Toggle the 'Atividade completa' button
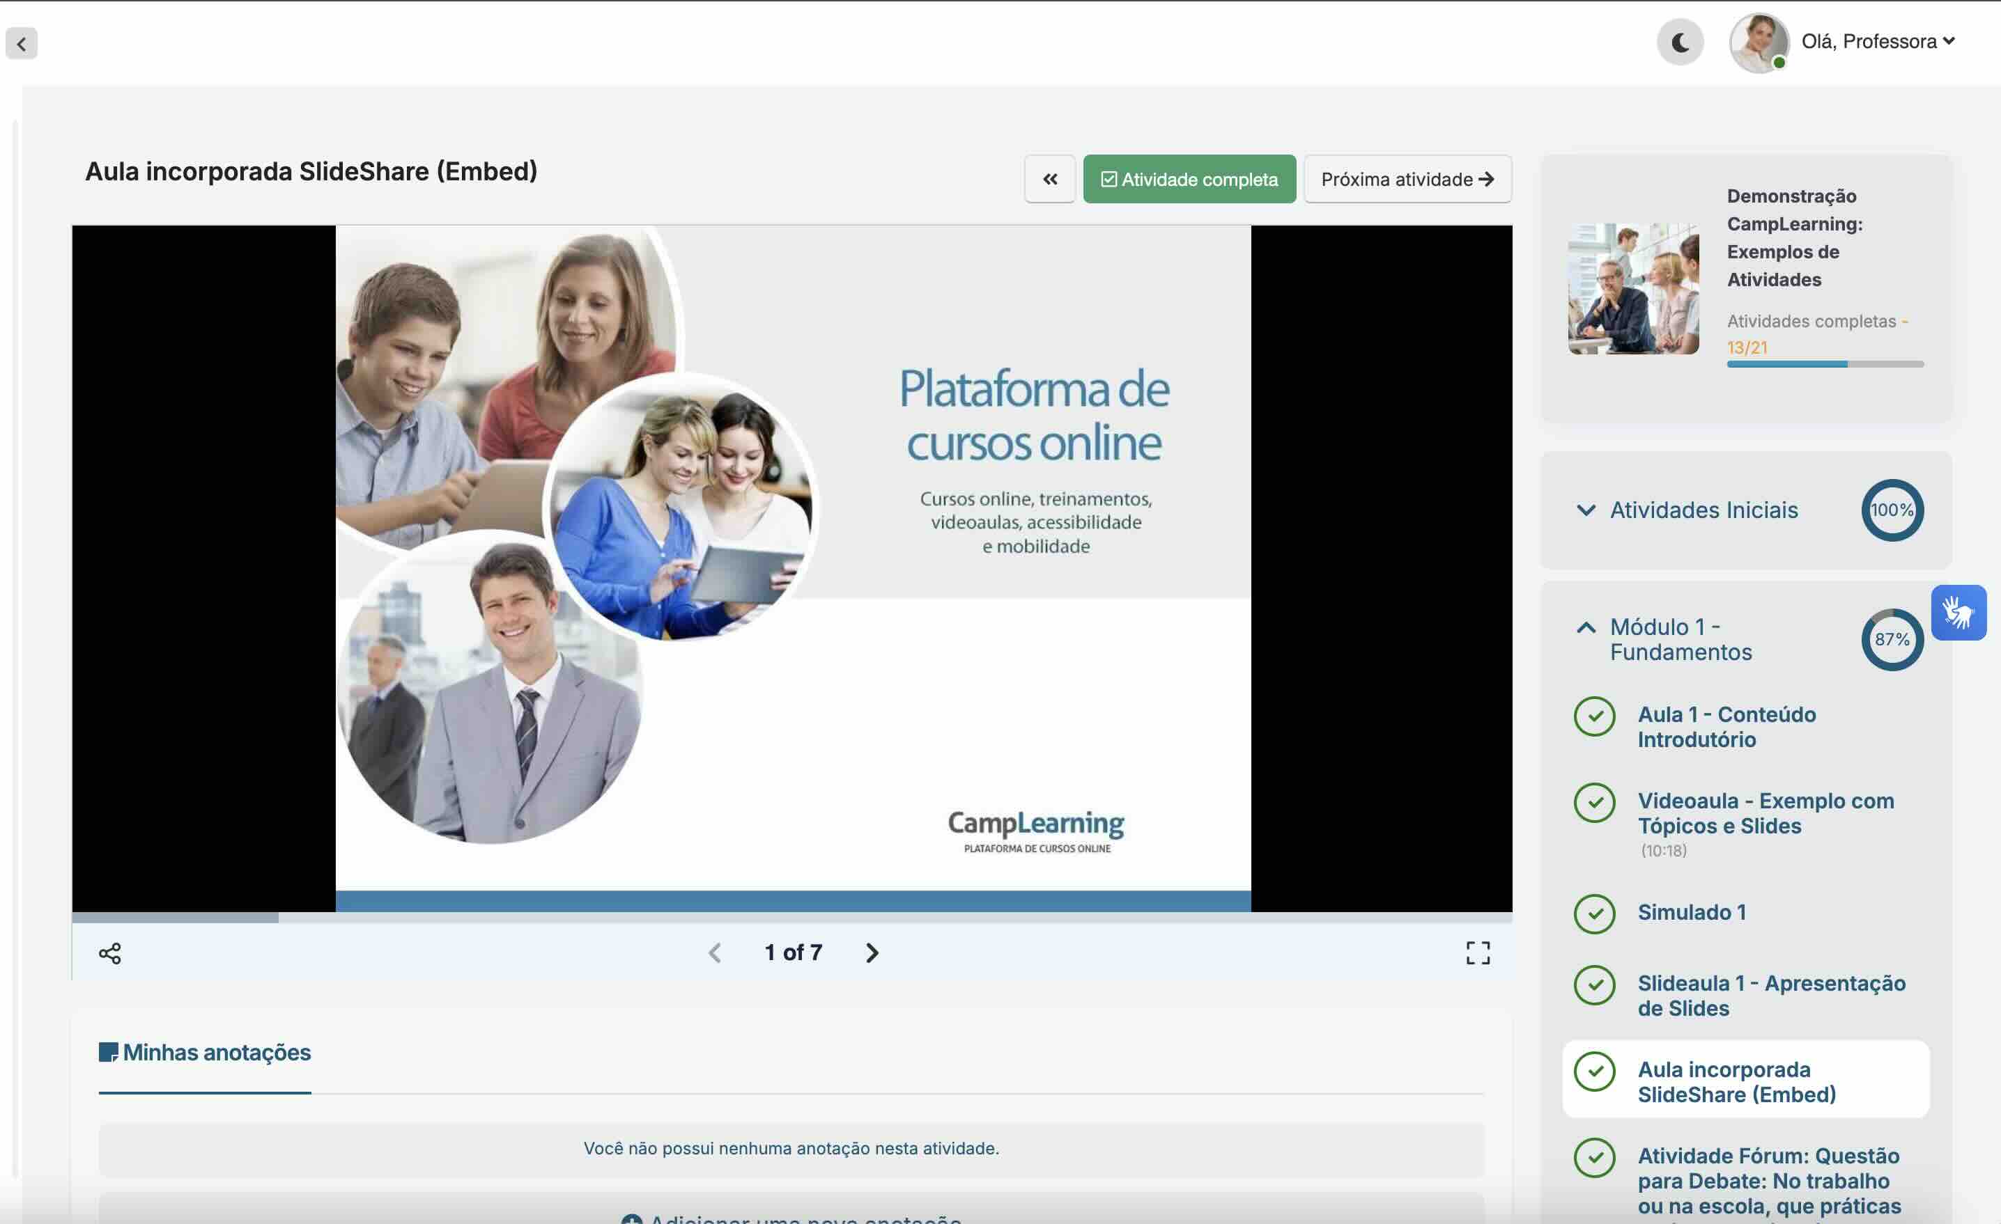This screenshot has height=1224, width=2001. click(1189, 178)
